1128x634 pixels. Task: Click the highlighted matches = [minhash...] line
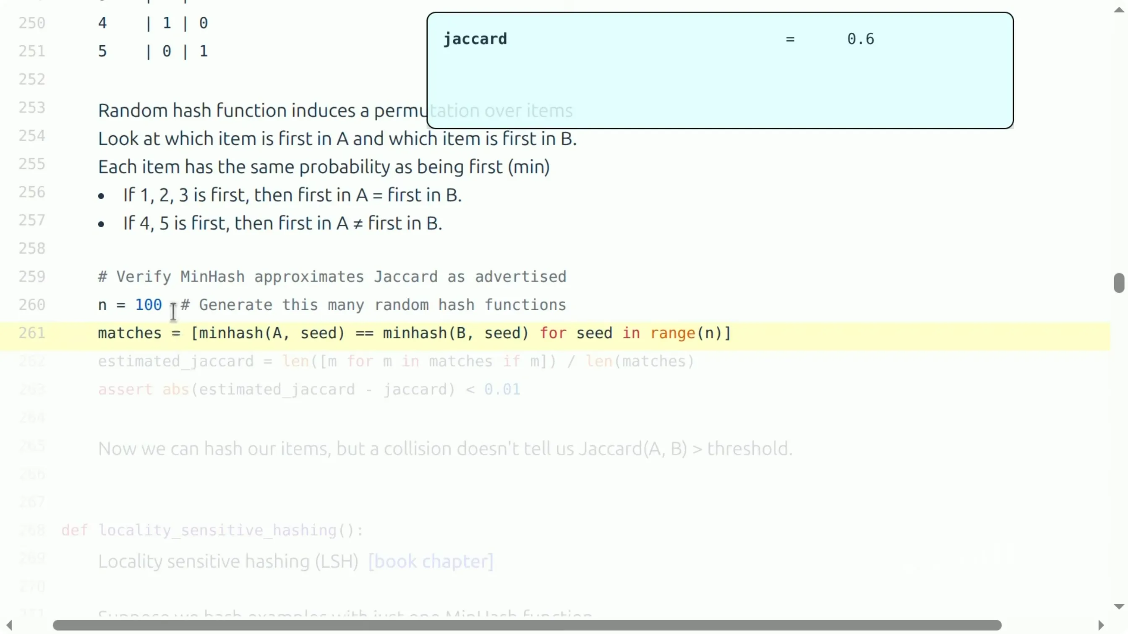pyautogui.click(x=414, y=333)
